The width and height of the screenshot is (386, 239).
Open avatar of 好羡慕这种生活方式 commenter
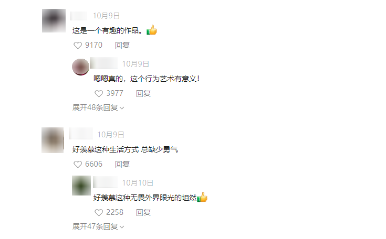(53, 140)
